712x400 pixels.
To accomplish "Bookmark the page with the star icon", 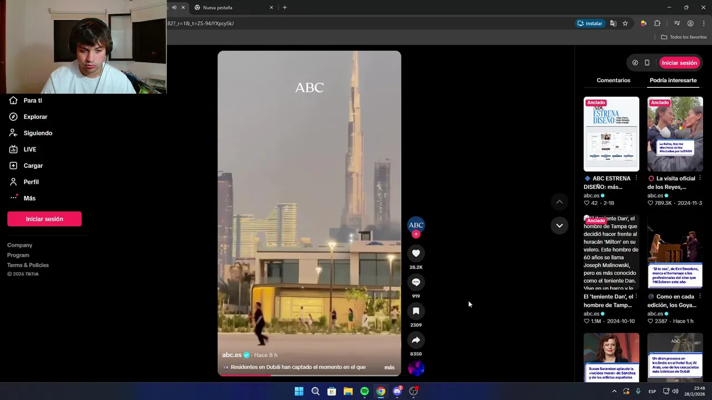I will [625, 23].
